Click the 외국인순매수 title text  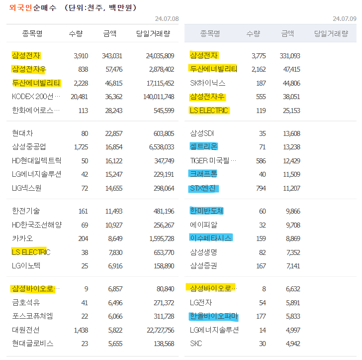pos(33,7)
